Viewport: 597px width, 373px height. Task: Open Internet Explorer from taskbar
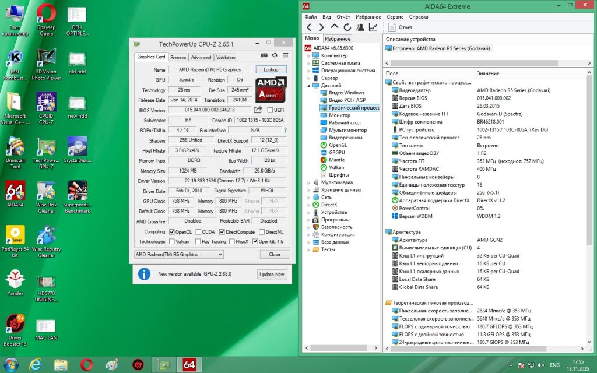pyautogui.click(x=35, y=365)
